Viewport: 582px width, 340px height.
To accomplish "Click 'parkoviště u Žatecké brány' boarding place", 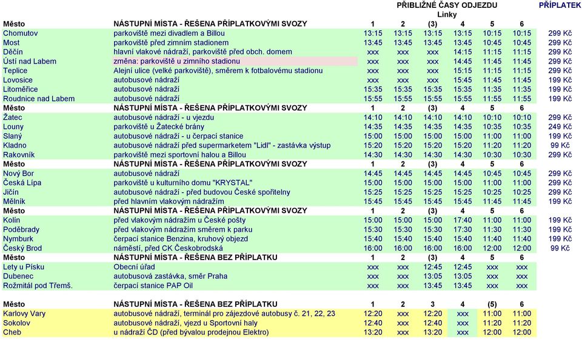I will pos(159,126).
